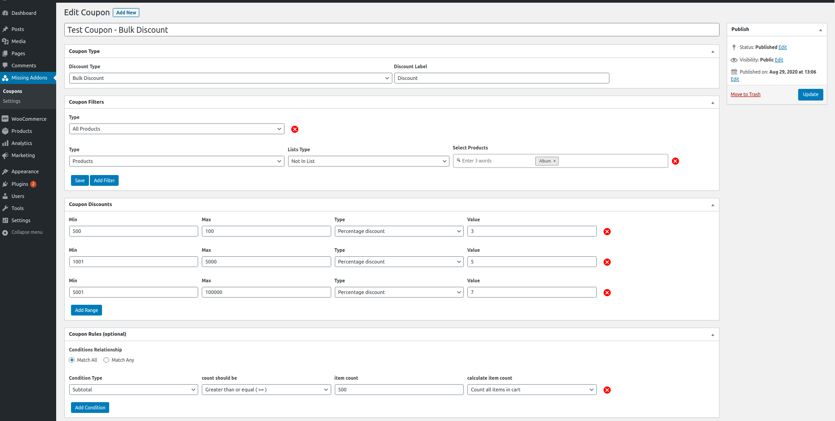Click the Update button
This screenshot has height=421, width=835.
tap(811, 94)
